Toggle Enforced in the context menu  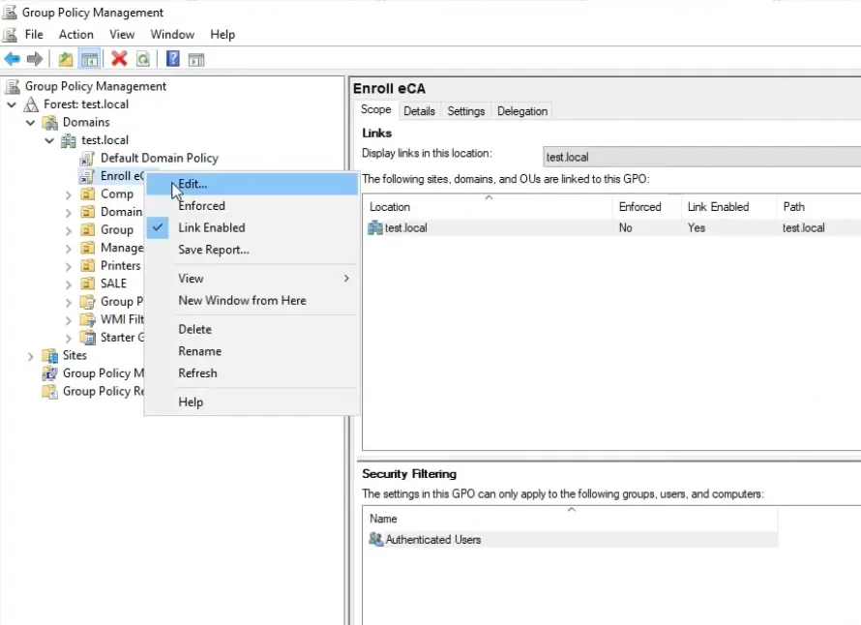coord(252,206)
